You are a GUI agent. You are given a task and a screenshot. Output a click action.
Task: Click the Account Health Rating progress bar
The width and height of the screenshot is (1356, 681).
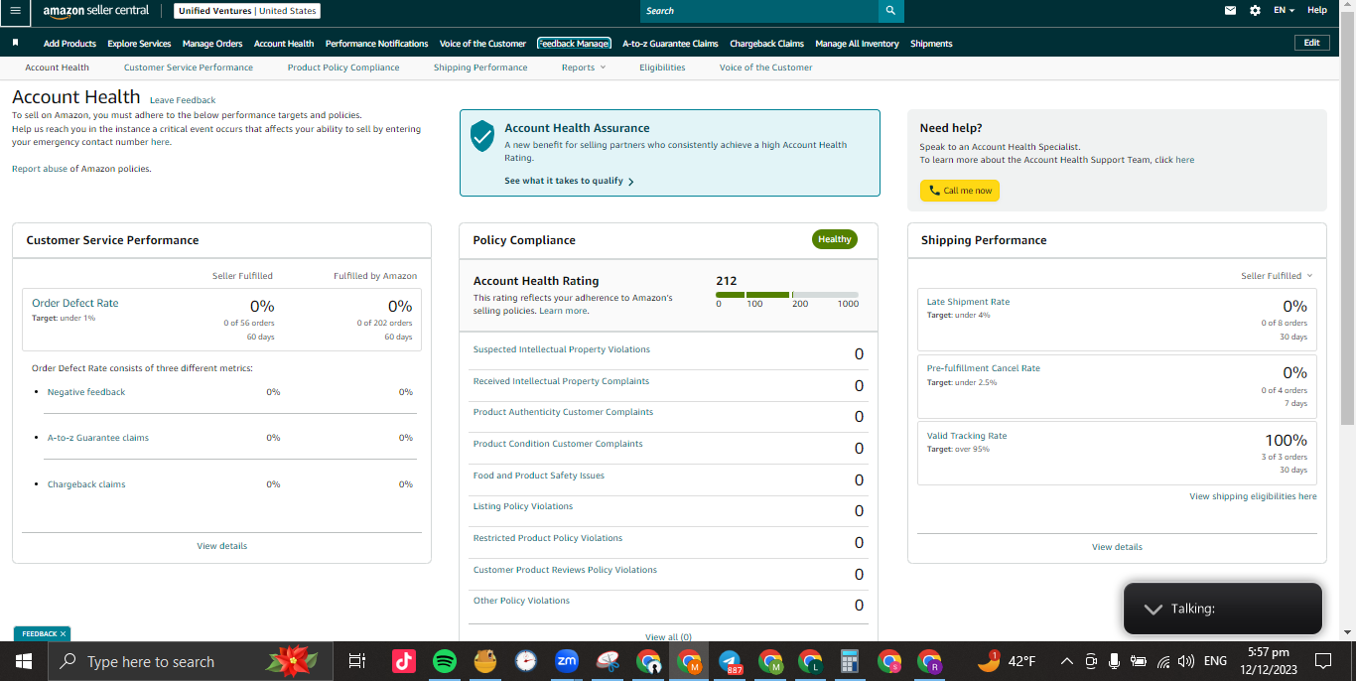tap(787, 295)
